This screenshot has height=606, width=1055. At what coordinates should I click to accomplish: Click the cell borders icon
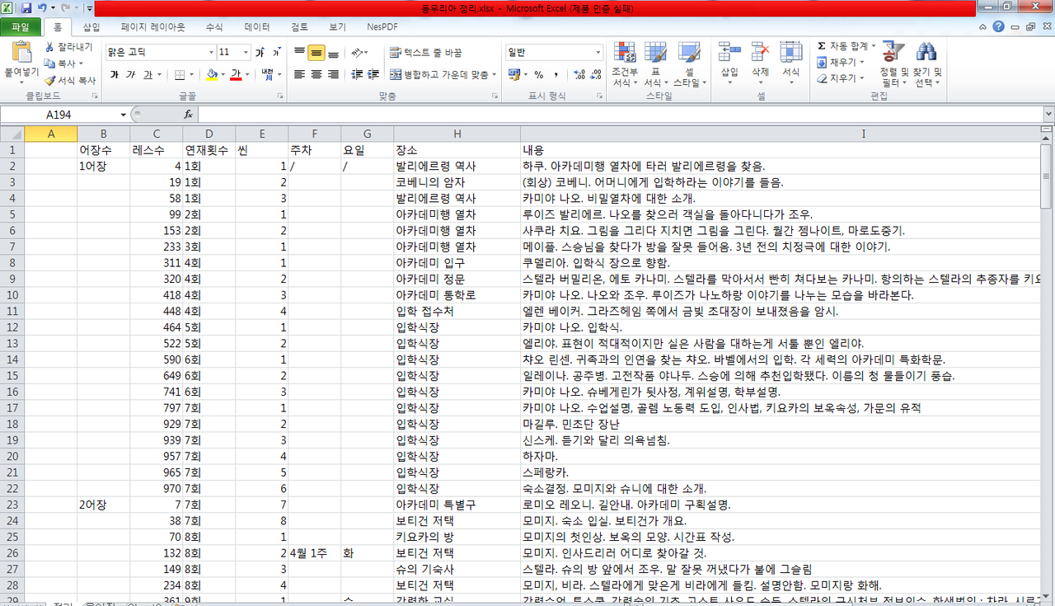point(180,74)
